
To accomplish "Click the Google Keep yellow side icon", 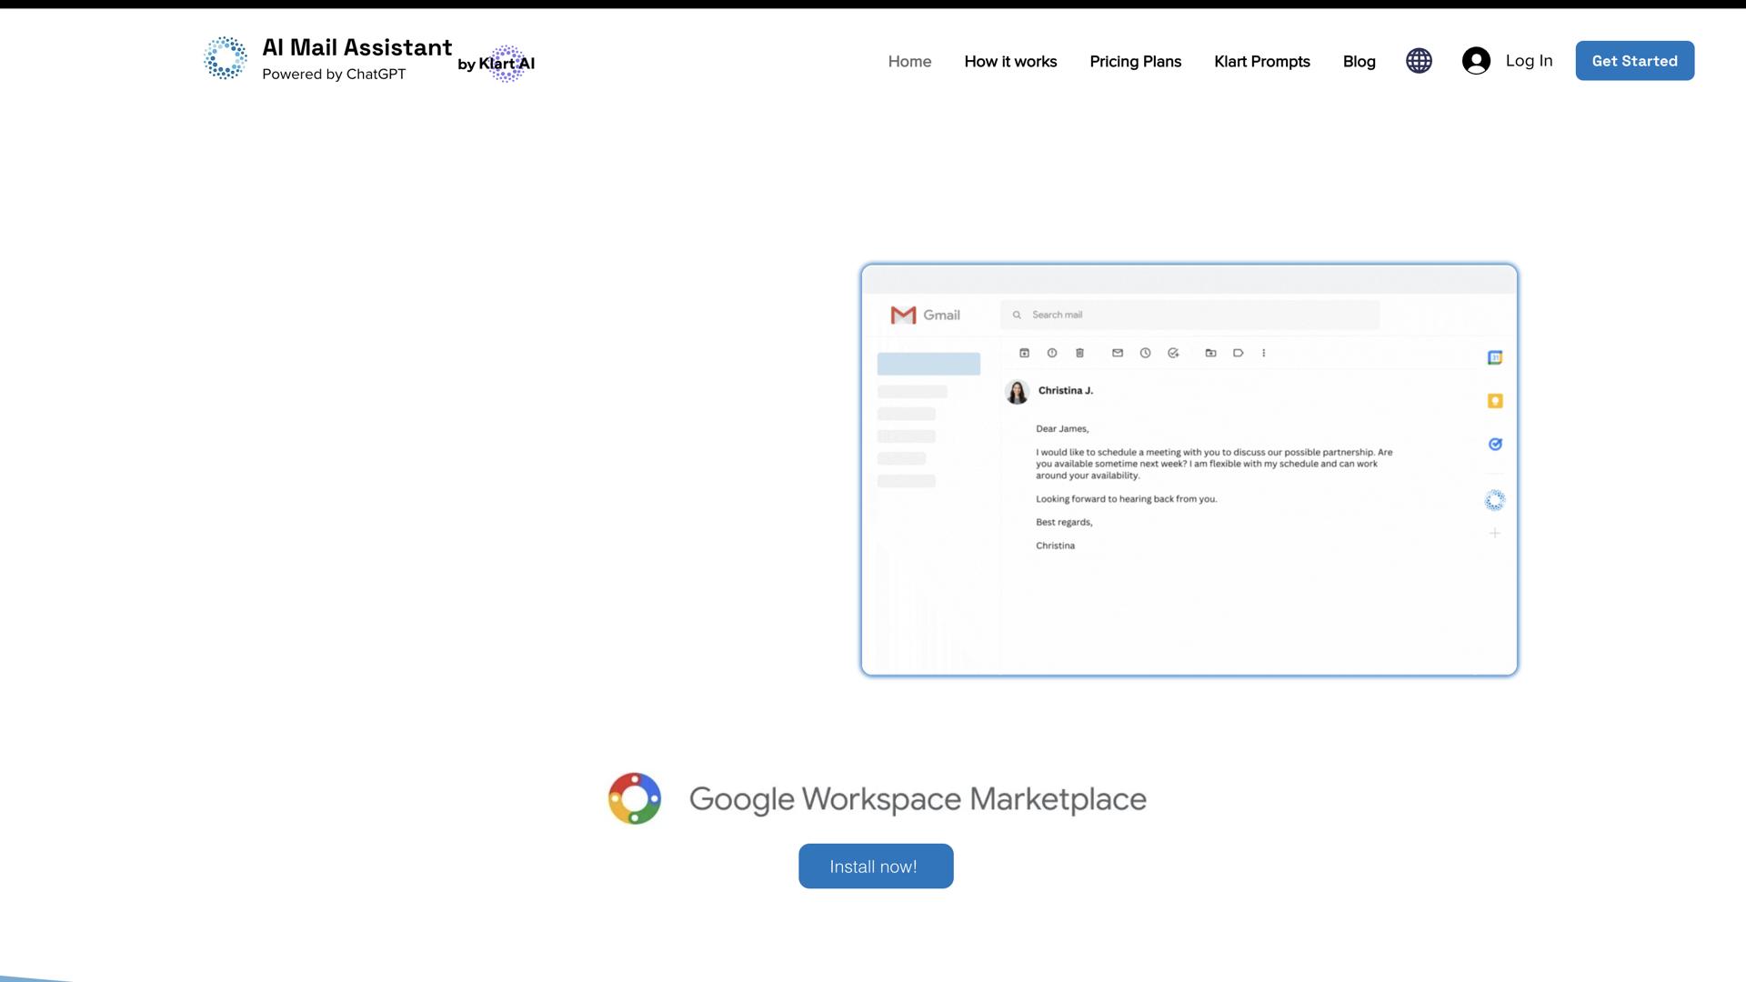I will (x=1494, y=401).
